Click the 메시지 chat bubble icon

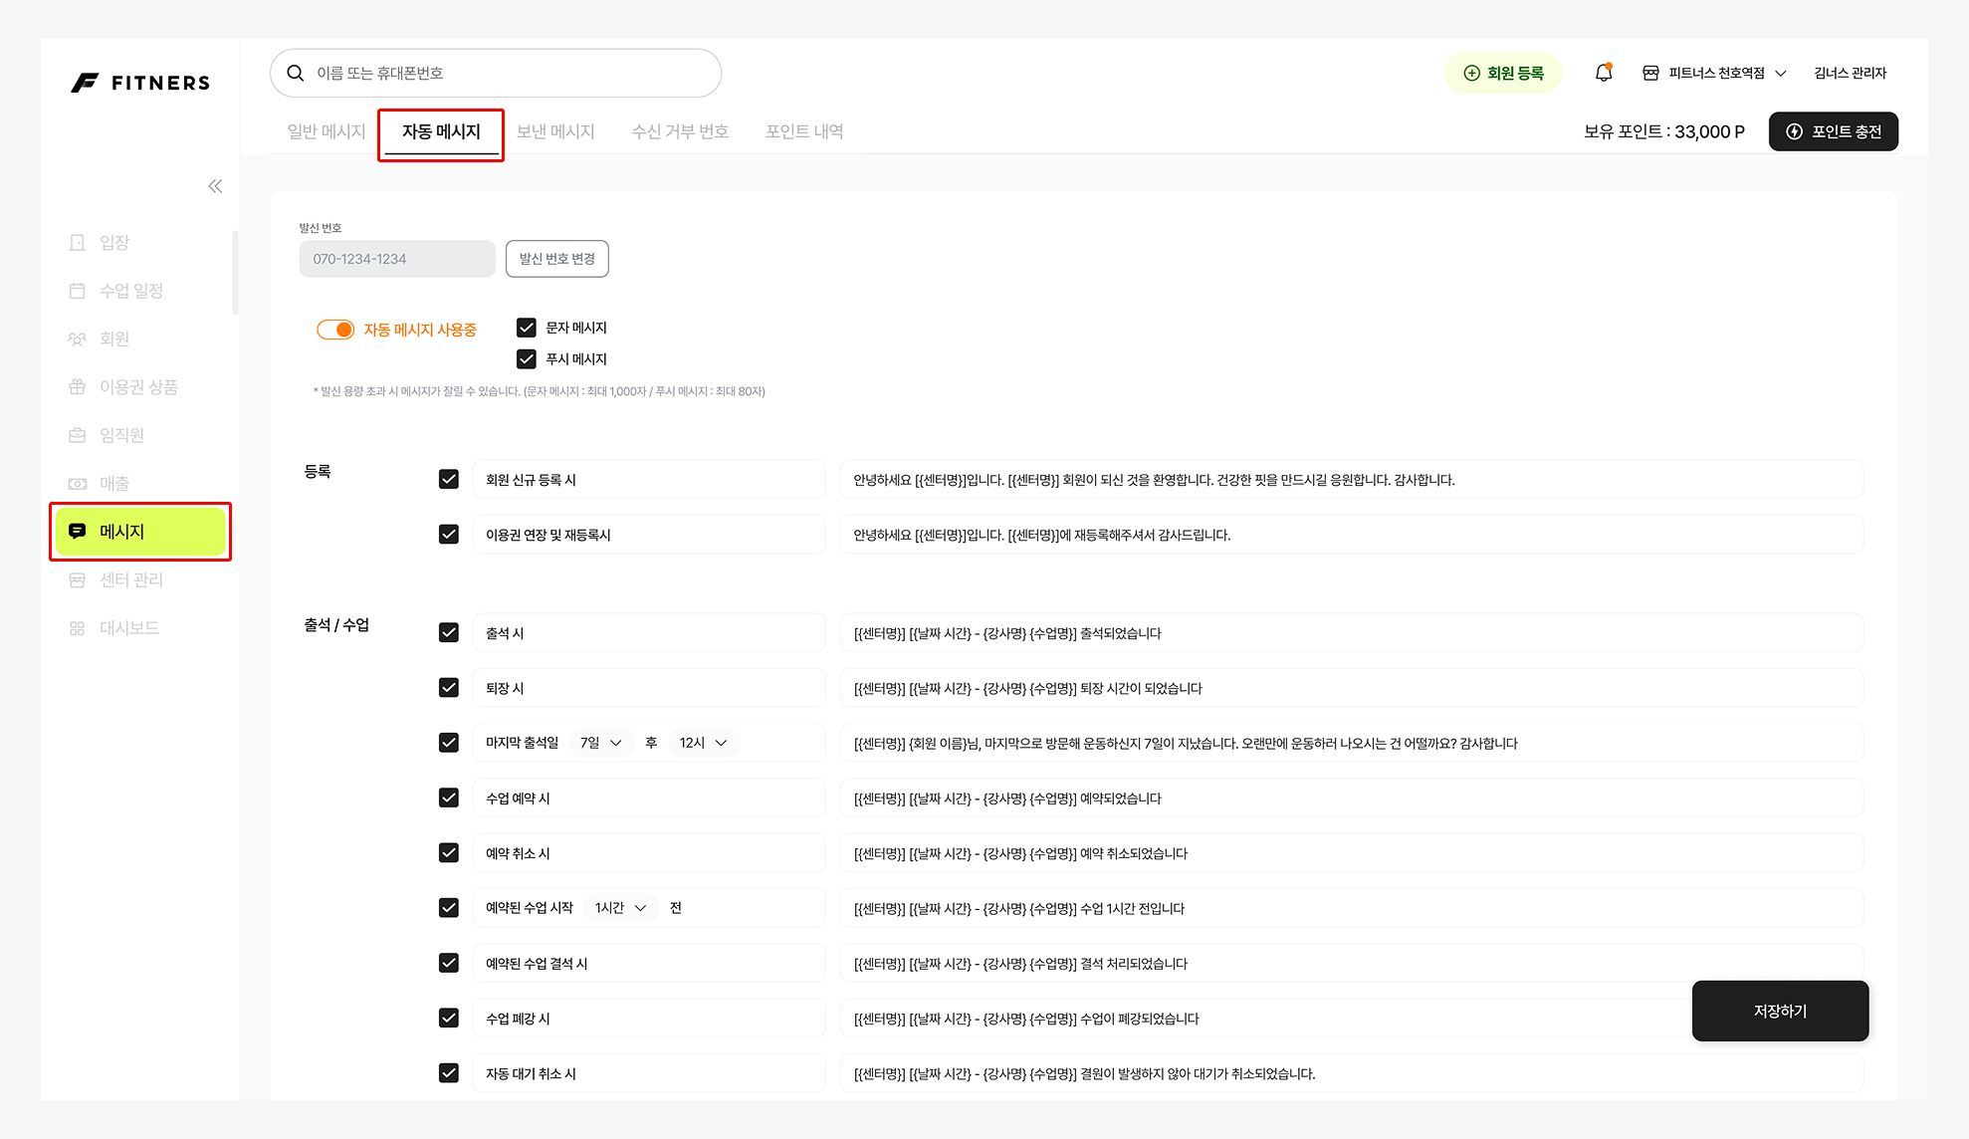78,532
